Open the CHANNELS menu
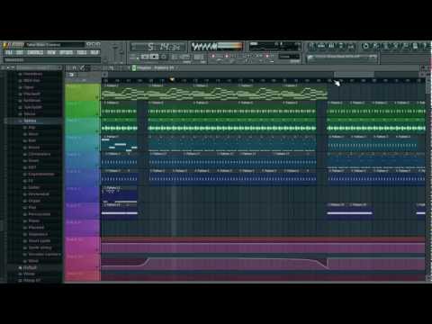 [35, 52]
